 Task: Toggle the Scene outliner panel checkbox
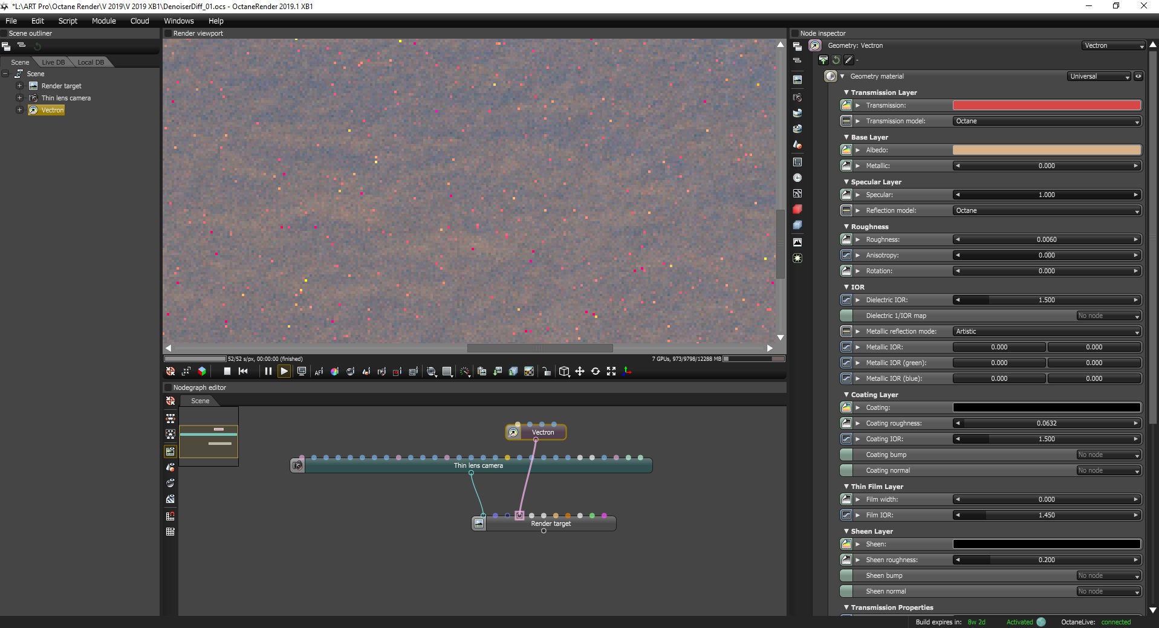[4, 33]
